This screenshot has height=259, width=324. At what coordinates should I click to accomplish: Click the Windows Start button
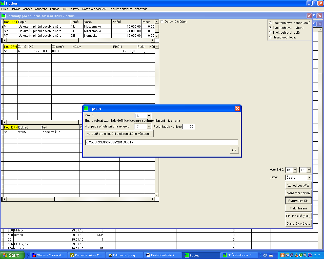point(12,255)
